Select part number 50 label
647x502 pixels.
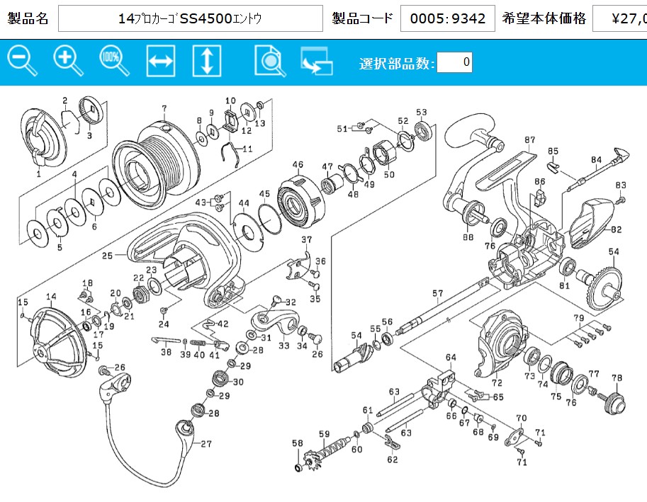click(x=389, y=174)
